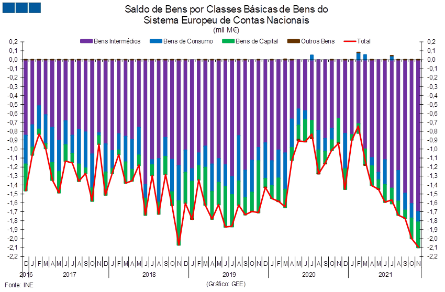The image size is (445, 292).
Task: Click the year label '2019'
Action: tap(229, 274)
